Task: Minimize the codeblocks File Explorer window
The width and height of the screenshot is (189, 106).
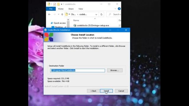Action: (x=101, y=4)
